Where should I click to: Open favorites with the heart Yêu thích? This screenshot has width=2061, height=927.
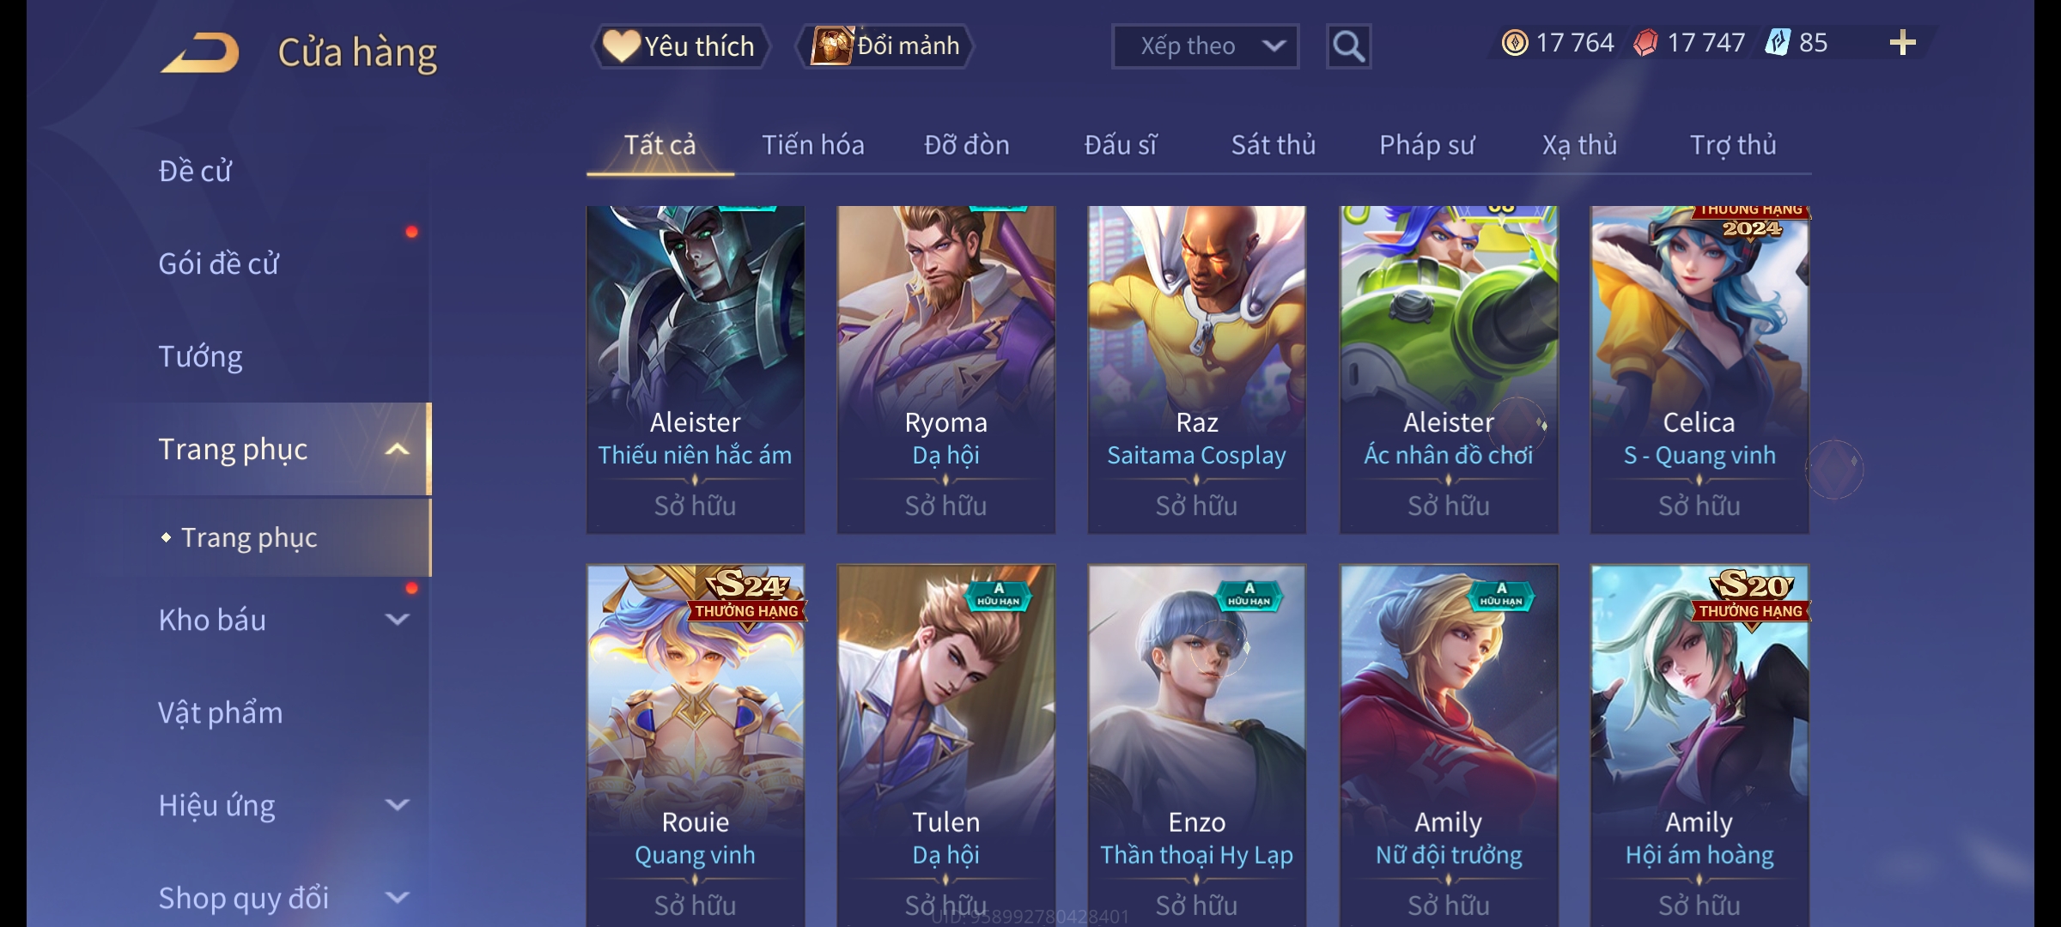coord(680,46)
